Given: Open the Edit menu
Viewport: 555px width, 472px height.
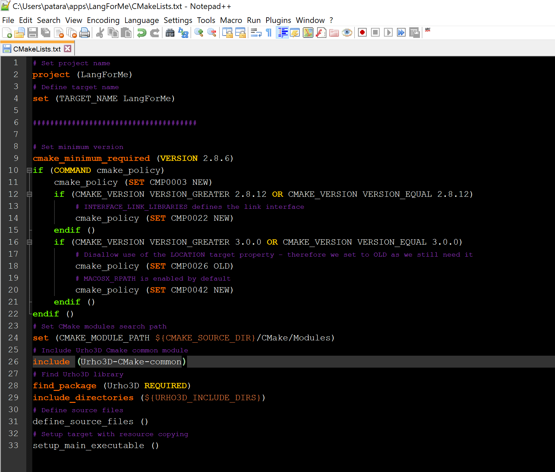Looking at the screenshot, I should (x=26, y=20).
